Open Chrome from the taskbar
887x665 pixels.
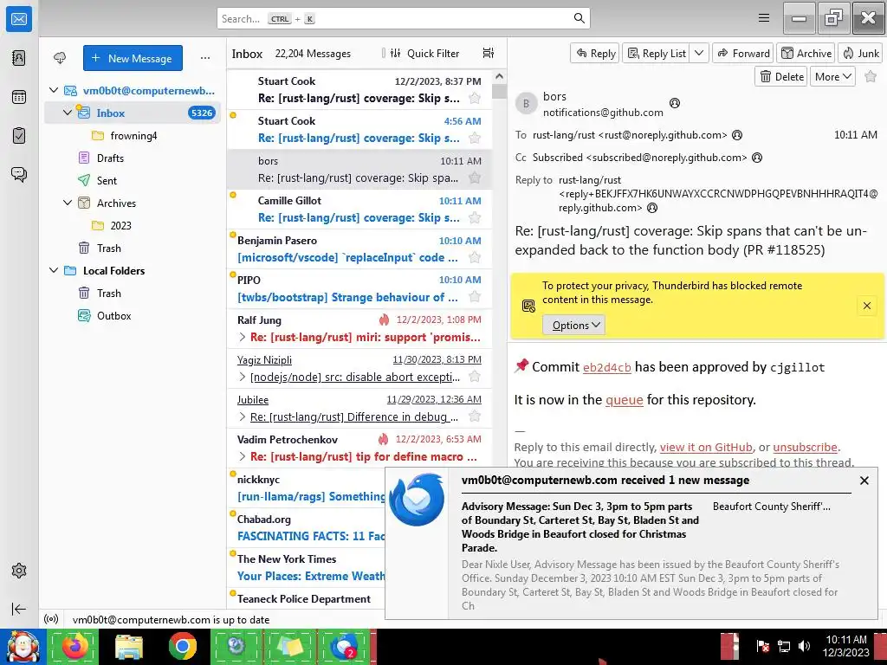[x=182, y=646]
